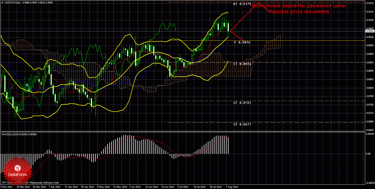
Task: Click the IFX Trader copyright text
Action: click(x=30, y=183)
